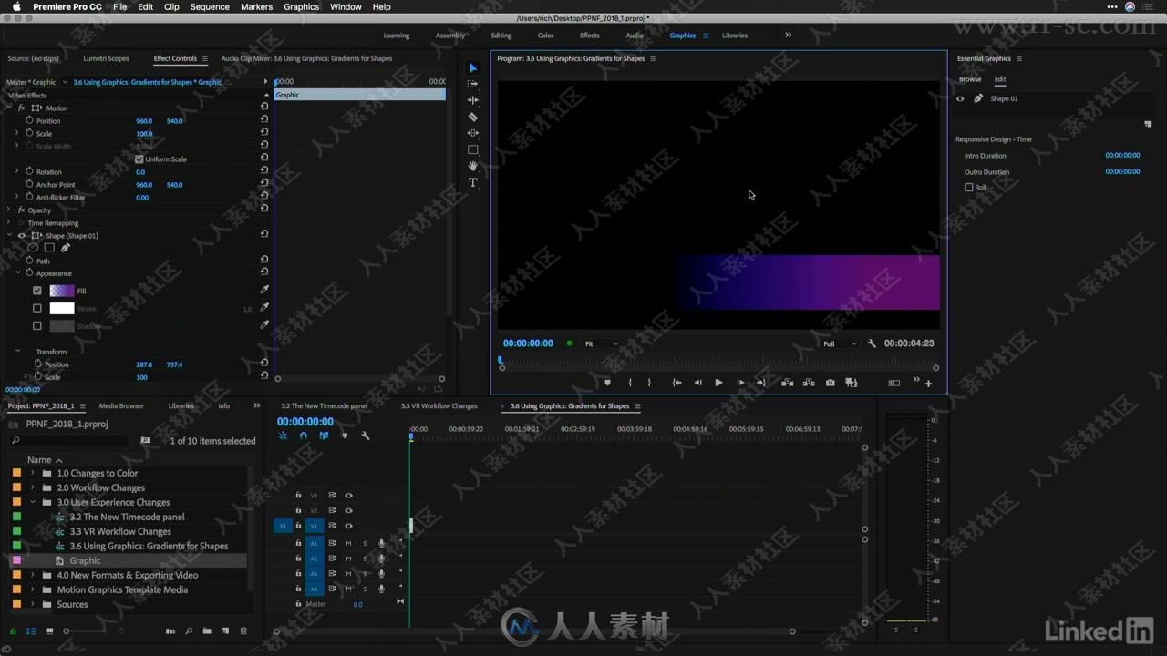Reset the Rotation parameter
The width and height of the screenshot is (1167, 656).
(x=264, y=171)
